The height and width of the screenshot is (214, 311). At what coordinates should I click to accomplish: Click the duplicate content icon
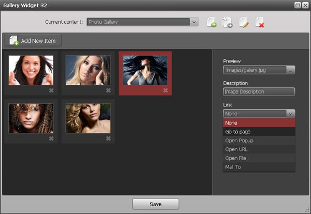[227, 22]
